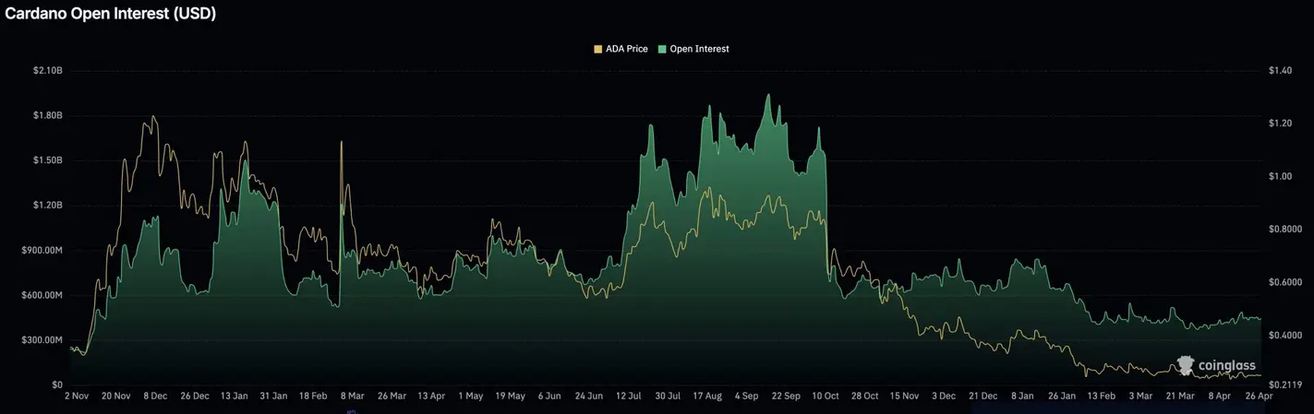Click the 13 Apr date label
The width and height of the screenshot is (1314, 414).
(430, 396)
